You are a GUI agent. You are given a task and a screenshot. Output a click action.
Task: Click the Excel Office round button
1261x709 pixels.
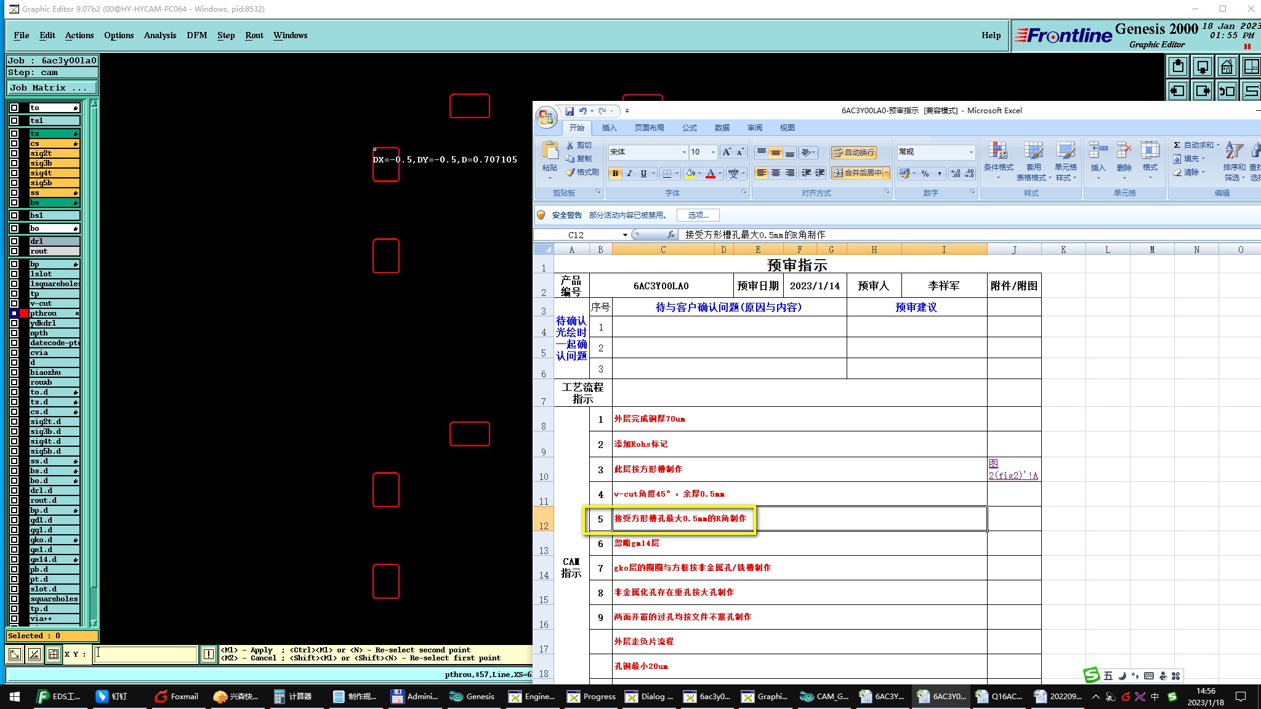pyautogui.click(x=546, y=117)
